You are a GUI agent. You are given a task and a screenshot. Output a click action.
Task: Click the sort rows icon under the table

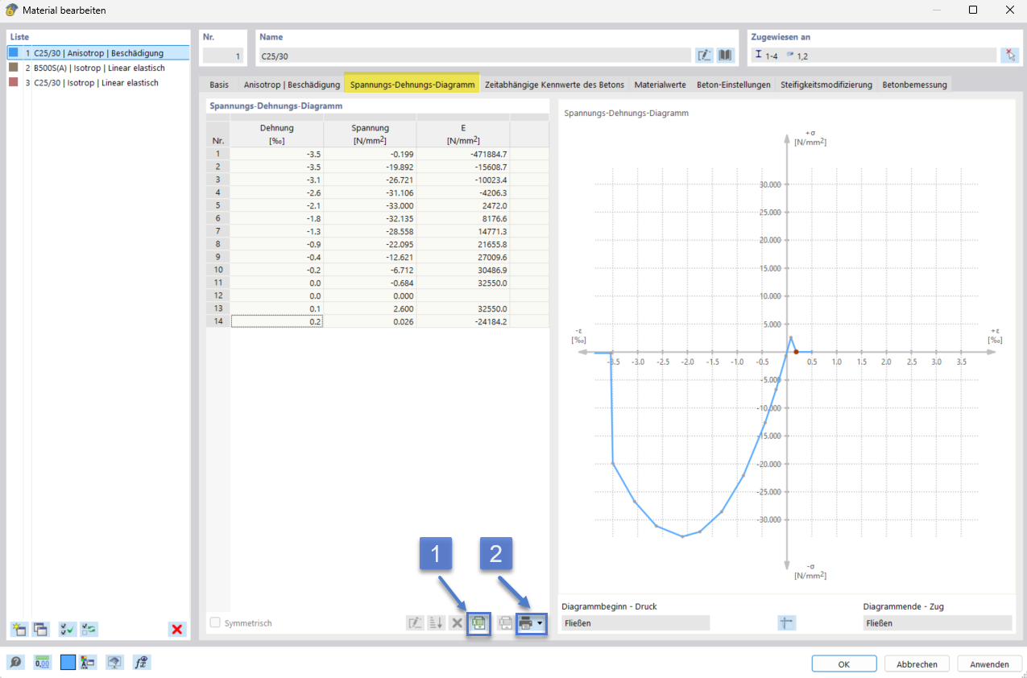click(x=436, y=622)
